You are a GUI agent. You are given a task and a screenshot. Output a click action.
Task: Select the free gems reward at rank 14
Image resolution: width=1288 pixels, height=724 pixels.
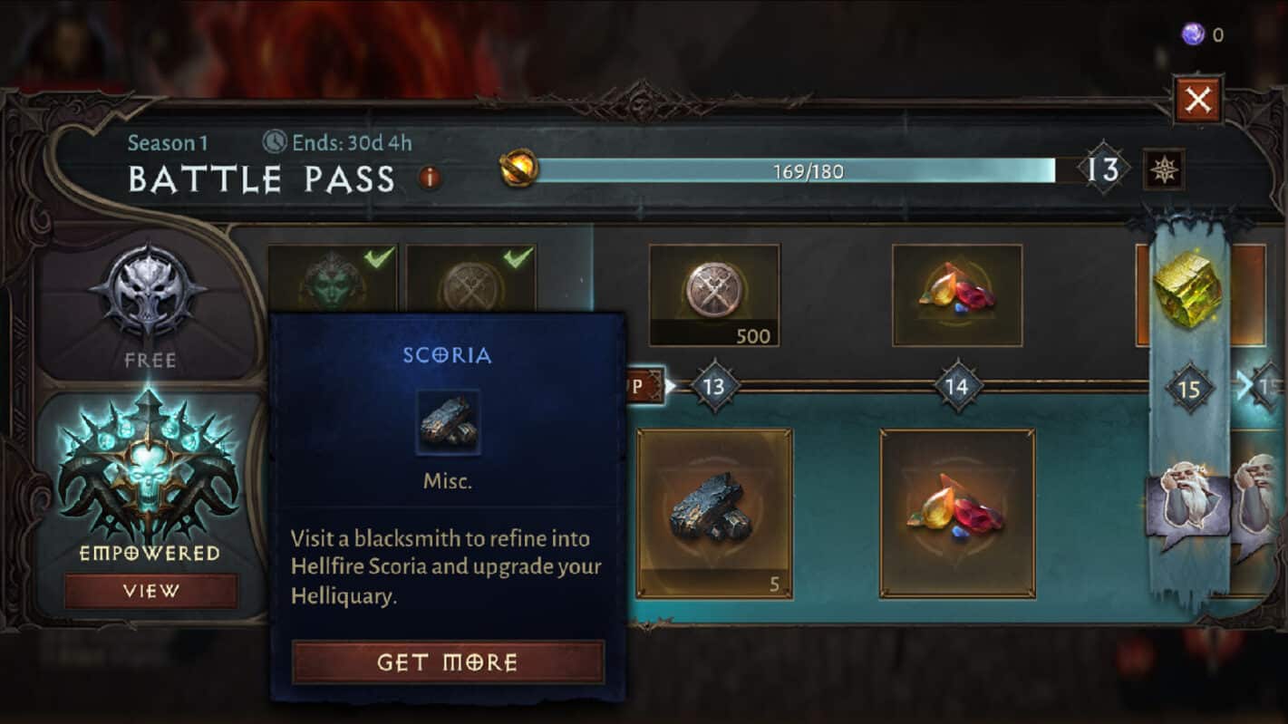click(x=957, y=295)
